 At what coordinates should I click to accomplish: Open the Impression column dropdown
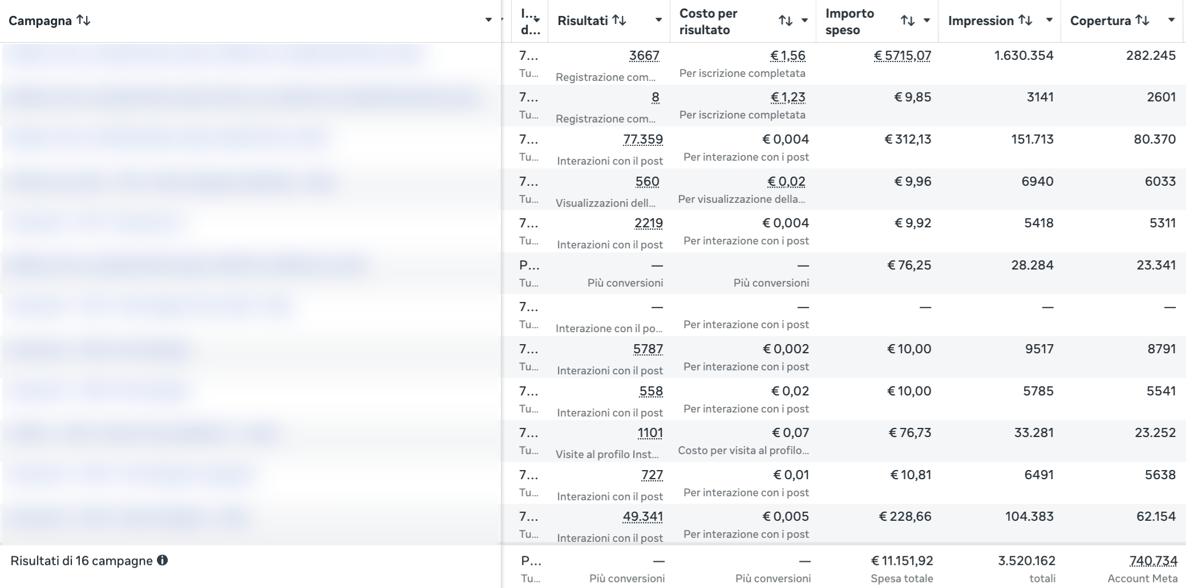1049,20
